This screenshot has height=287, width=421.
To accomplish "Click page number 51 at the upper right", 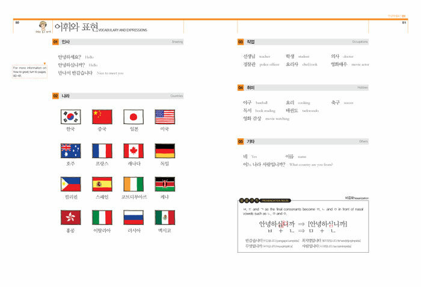I will tap(404, 23).
